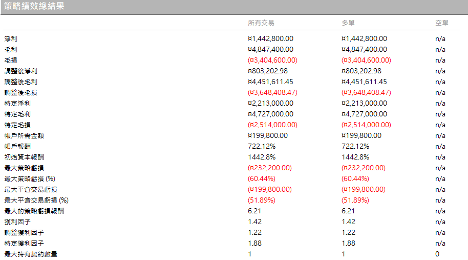This screenshot has height=260, width=468.
Task: Select the all-trades 淨利 value ¤1,442,800.00
Action: (x=270, y=38)
